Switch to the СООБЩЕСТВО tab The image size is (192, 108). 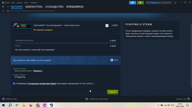54,7
